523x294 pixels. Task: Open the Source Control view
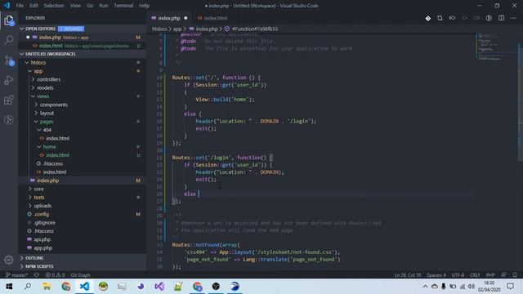pyautogui.click(x=9, y=60)
